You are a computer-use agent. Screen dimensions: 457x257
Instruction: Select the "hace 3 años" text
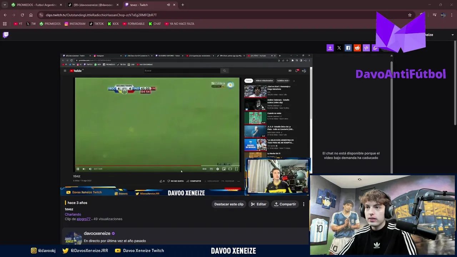tap(77, 203)
